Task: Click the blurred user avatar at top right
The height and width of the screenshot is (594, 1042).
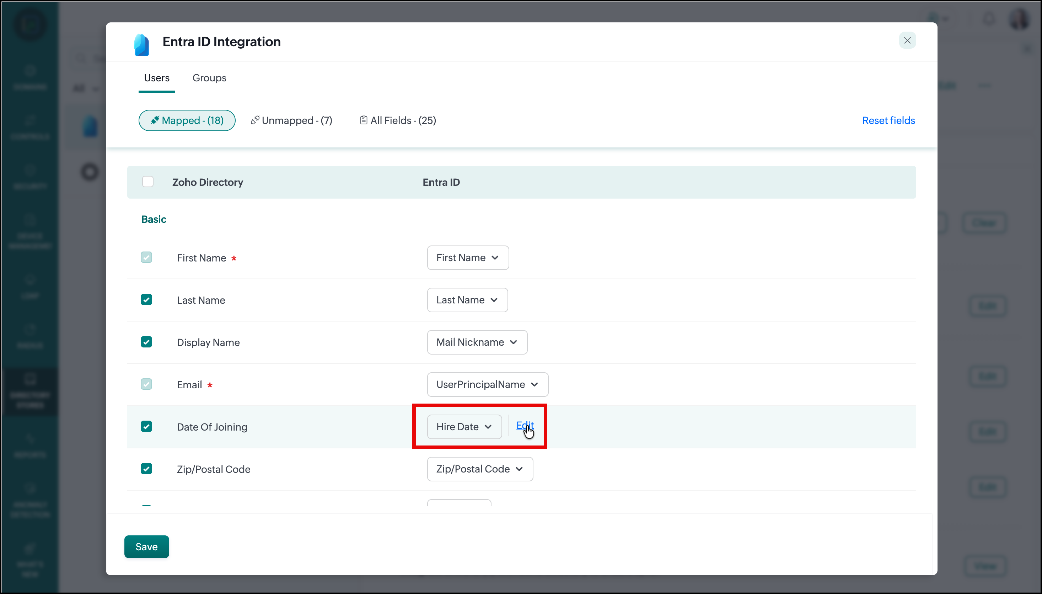Action: (x=1019, y=19)
